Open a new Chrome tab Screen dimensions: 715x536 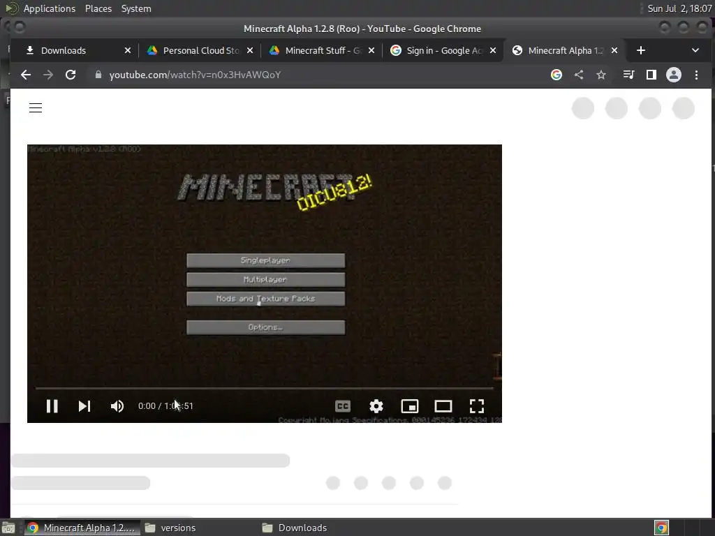coord(641,50)
